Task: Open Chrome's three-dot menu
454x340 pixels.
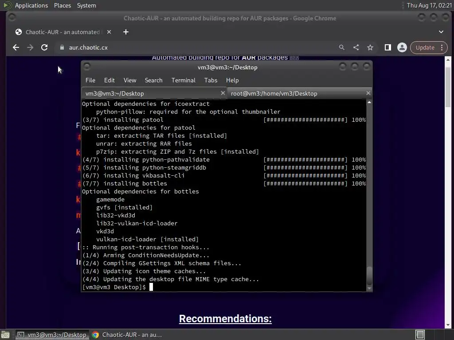Action: tap(442, 47)
